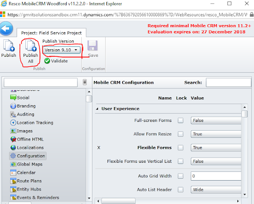The image size is (254, 204).
Task: Click the configuration list scrollbar up arrow
Action: (244, 107)
